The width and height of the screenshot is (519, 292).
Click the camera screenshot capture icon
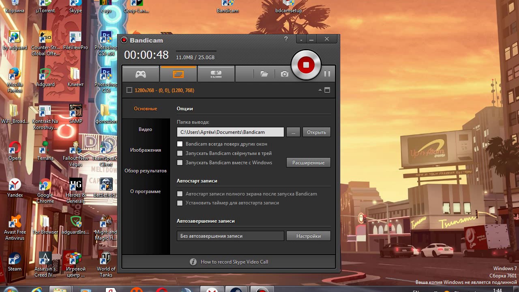click(x=285, y=74)
